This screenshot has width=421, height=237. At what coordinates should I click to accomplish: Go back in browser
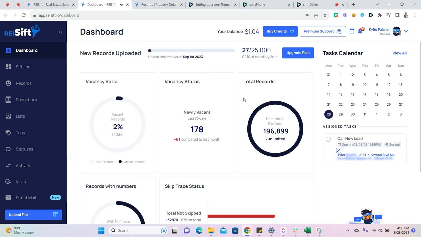(6, 15)
